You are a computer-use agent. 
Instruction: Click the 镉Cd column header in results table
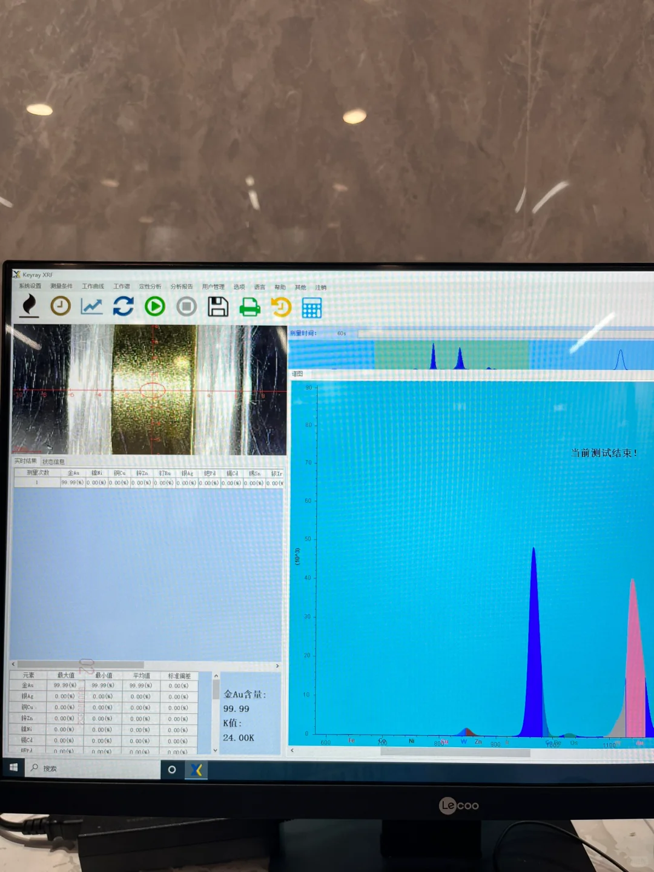[x=232, y=474]
